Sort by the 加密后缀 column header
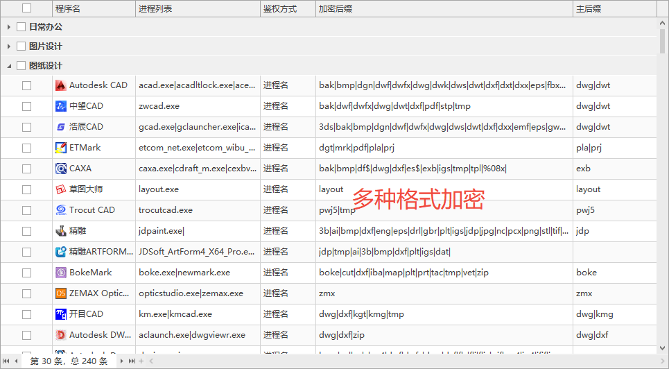The height and width of the screenshot is (369, 669). pos(444,8)
